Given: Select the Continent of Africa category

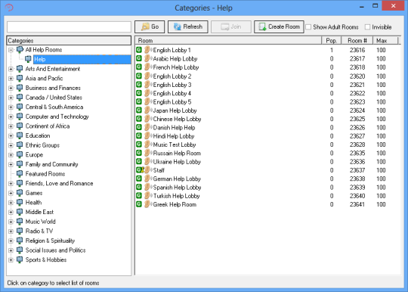Looking at the screenshot, I should [x=48, y=126].
